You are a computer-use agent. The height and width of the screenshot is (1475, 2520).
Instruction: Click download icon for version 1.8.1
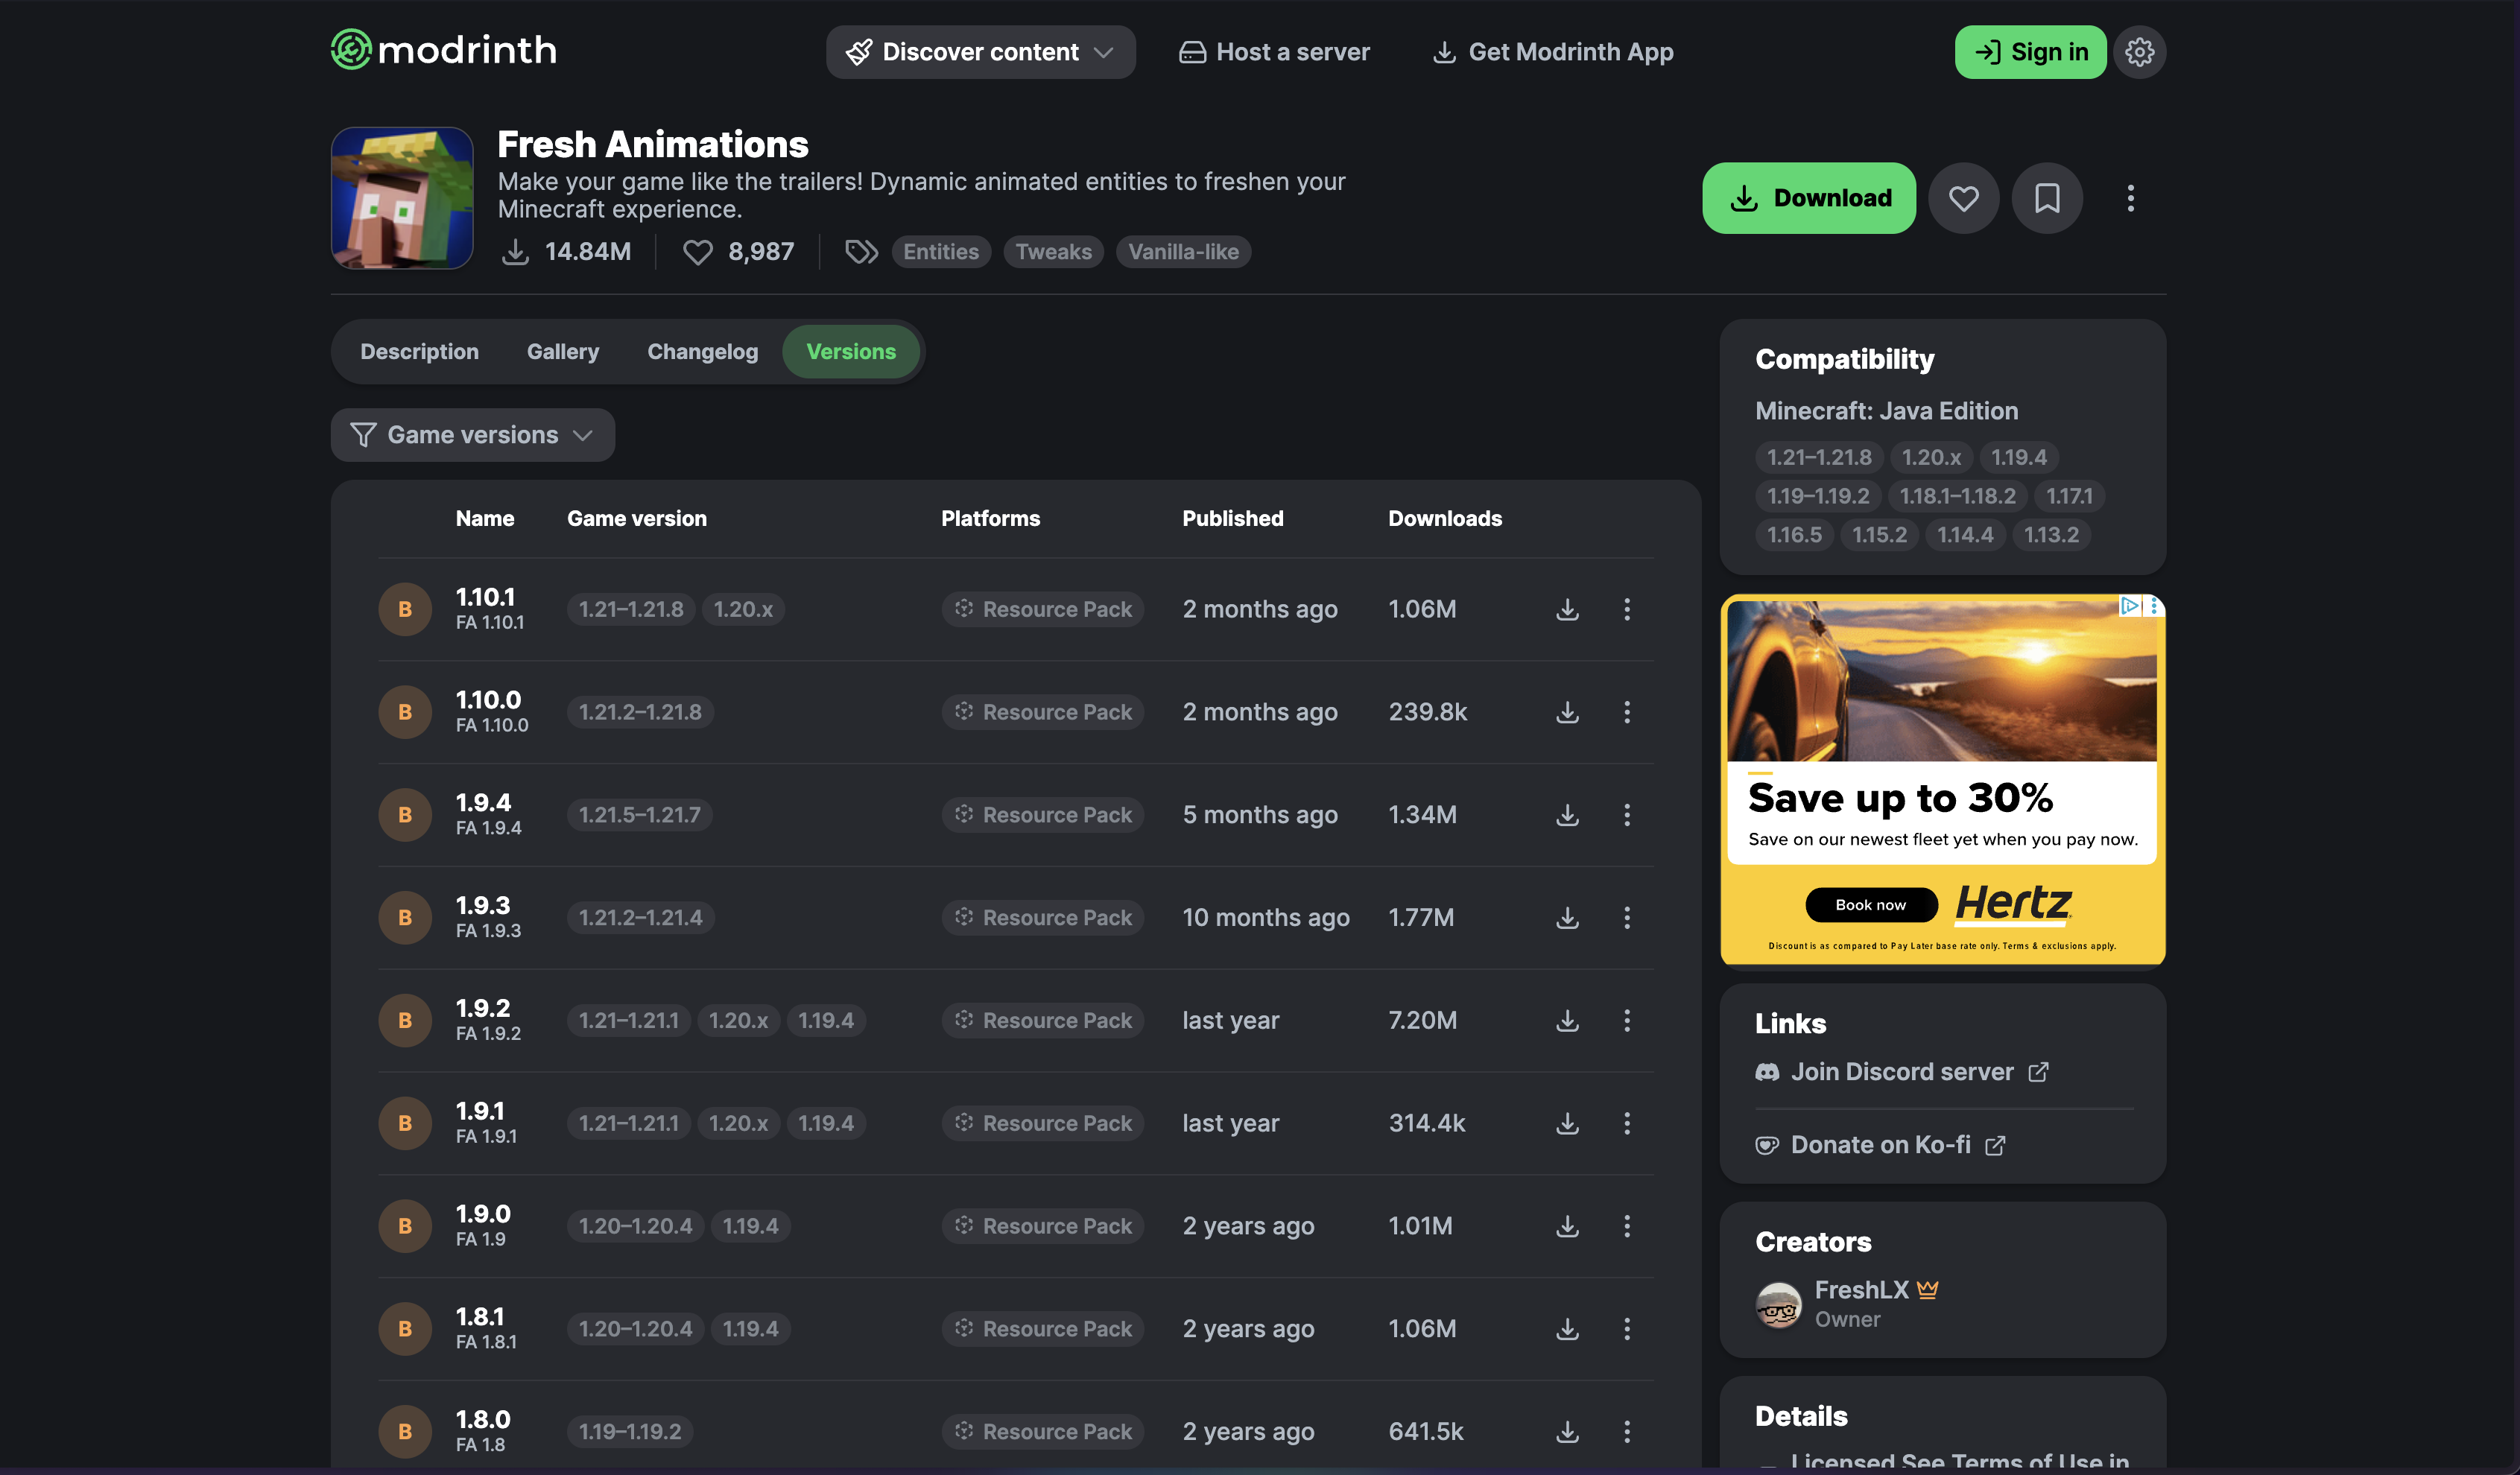(x=1567, y=1328)
